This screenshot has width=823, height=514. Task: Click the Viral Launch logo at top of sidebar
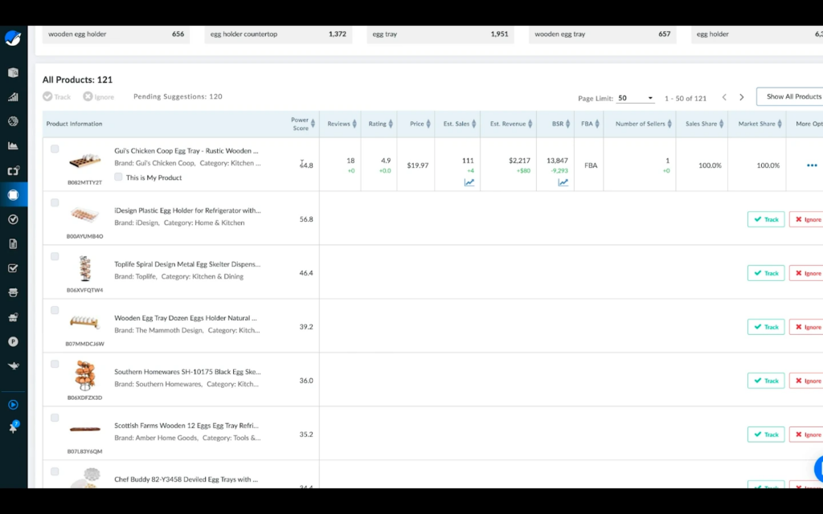coord(13,38)
